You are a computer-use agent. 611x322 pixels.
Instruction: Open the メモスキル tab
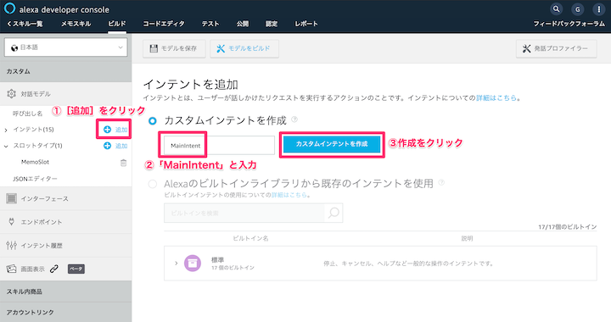(x=76, y=24)
